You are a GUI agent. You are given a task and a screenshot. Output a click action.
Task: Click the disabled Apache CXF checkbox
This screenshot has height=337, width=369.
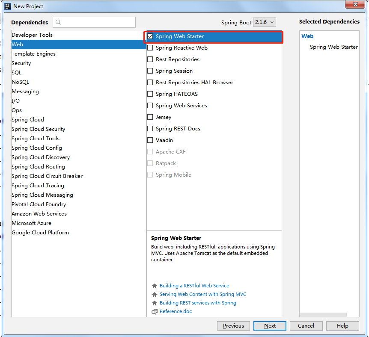point(150,152)
